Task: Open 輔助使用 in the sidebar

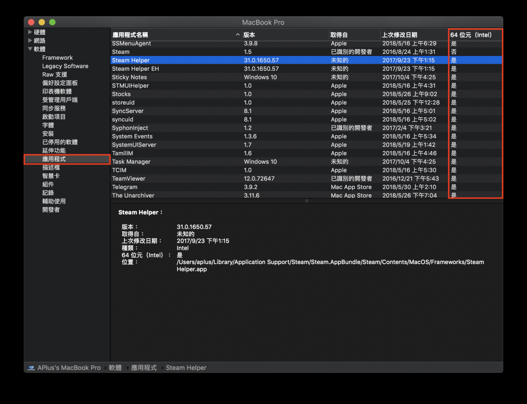Action: click(x=54, y=201)
